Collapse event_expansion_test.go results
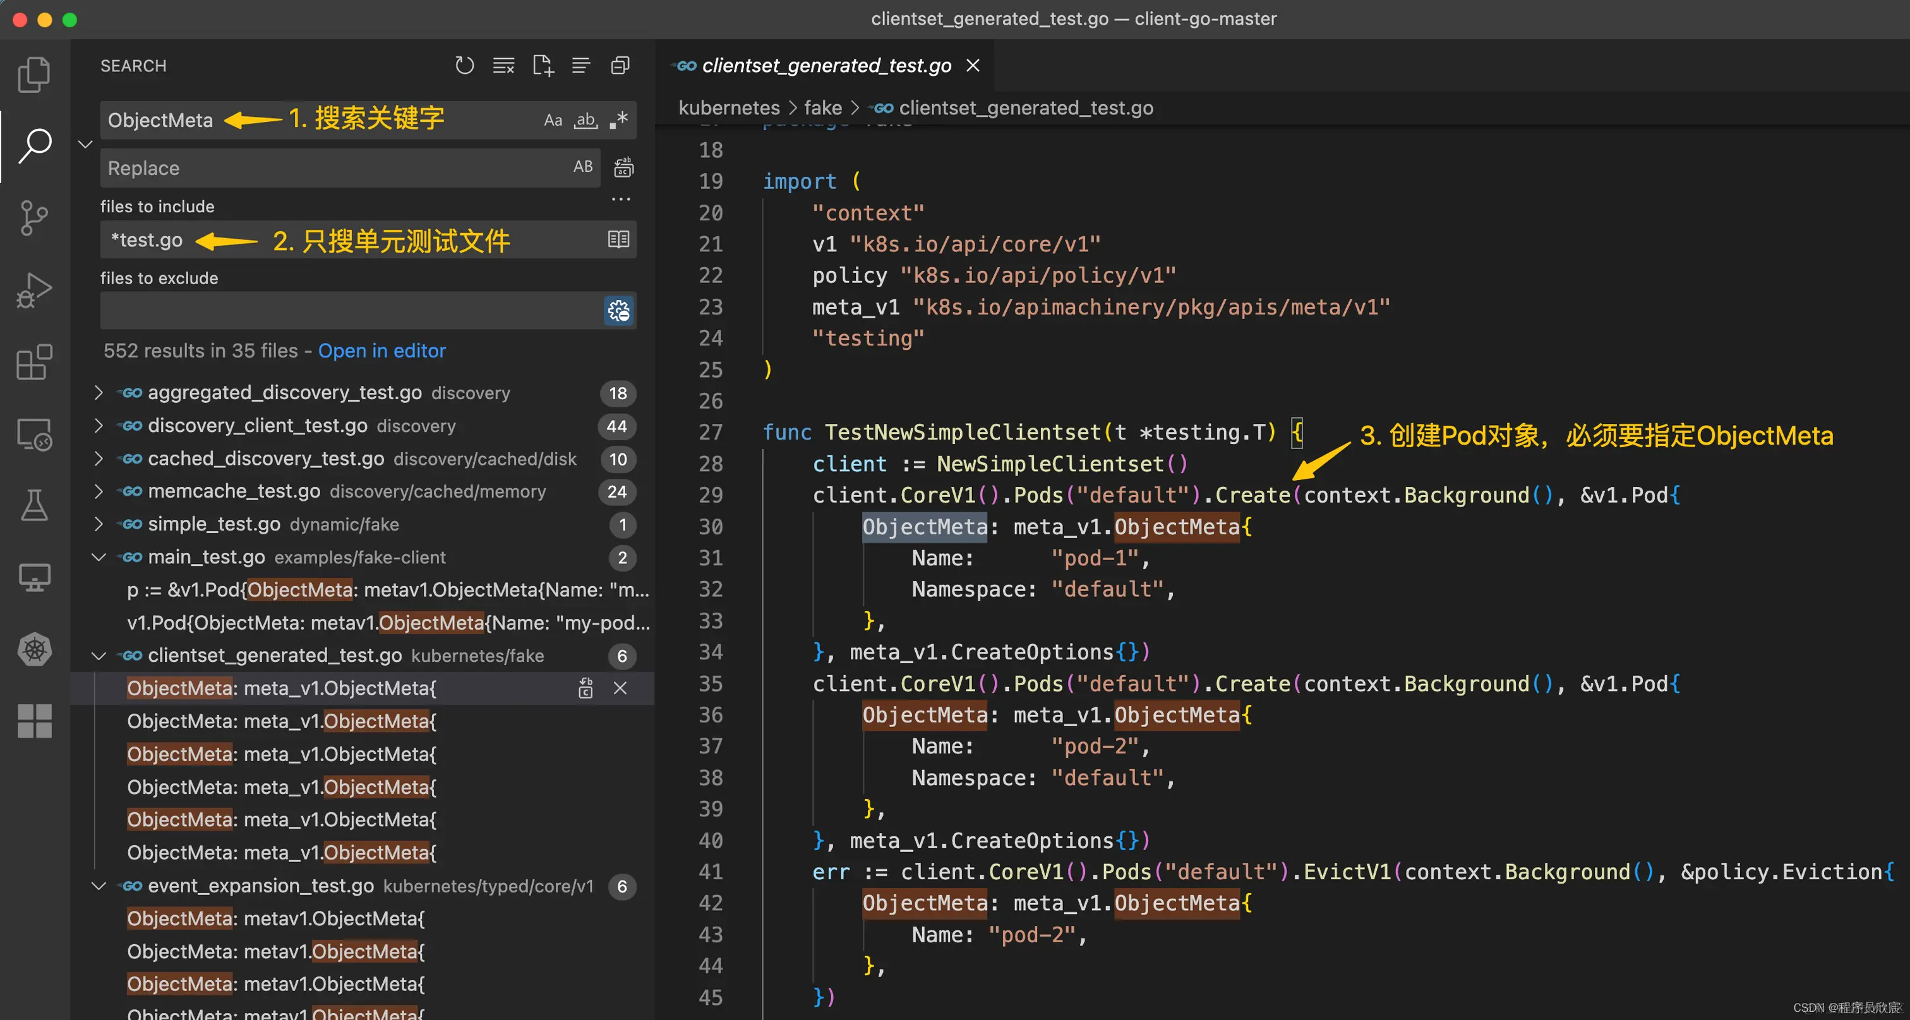 (98, 887)
